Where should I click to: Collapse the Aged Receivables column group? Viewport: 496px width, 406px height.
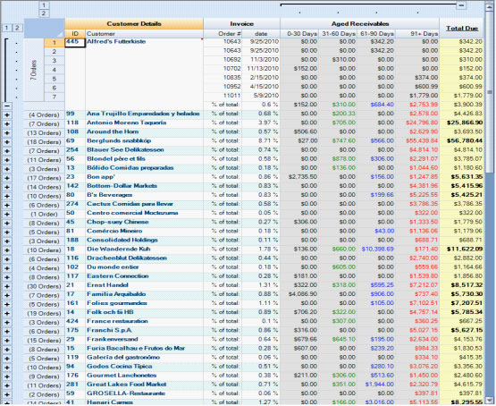pyautogui.click(x=461, y=5)
